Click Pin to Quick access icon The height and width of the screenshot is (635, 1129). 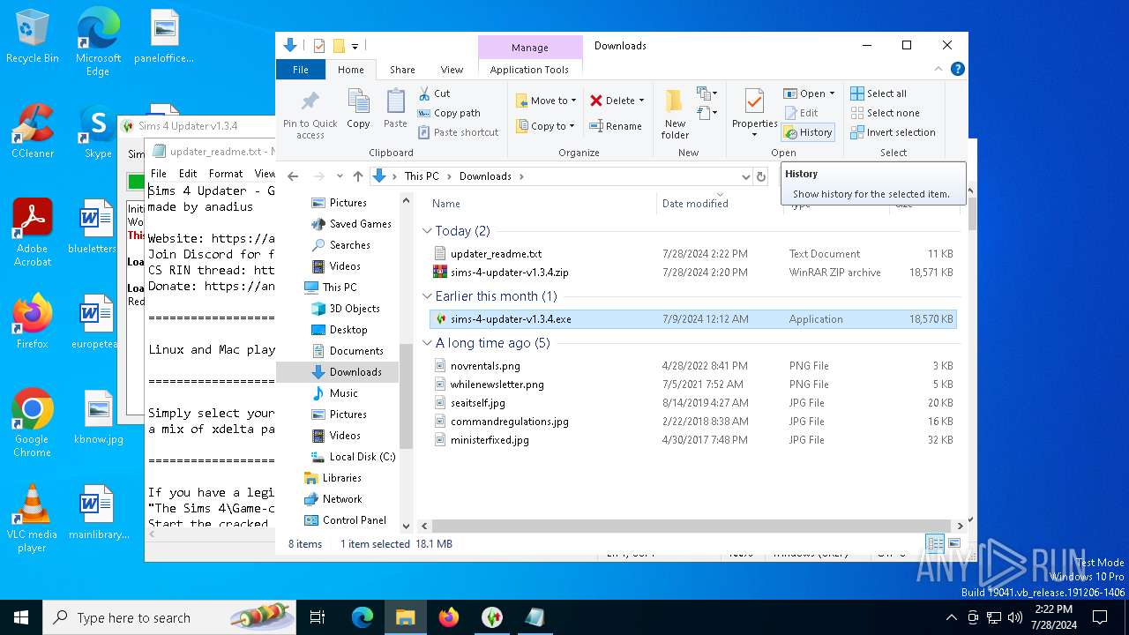[310, 113]
